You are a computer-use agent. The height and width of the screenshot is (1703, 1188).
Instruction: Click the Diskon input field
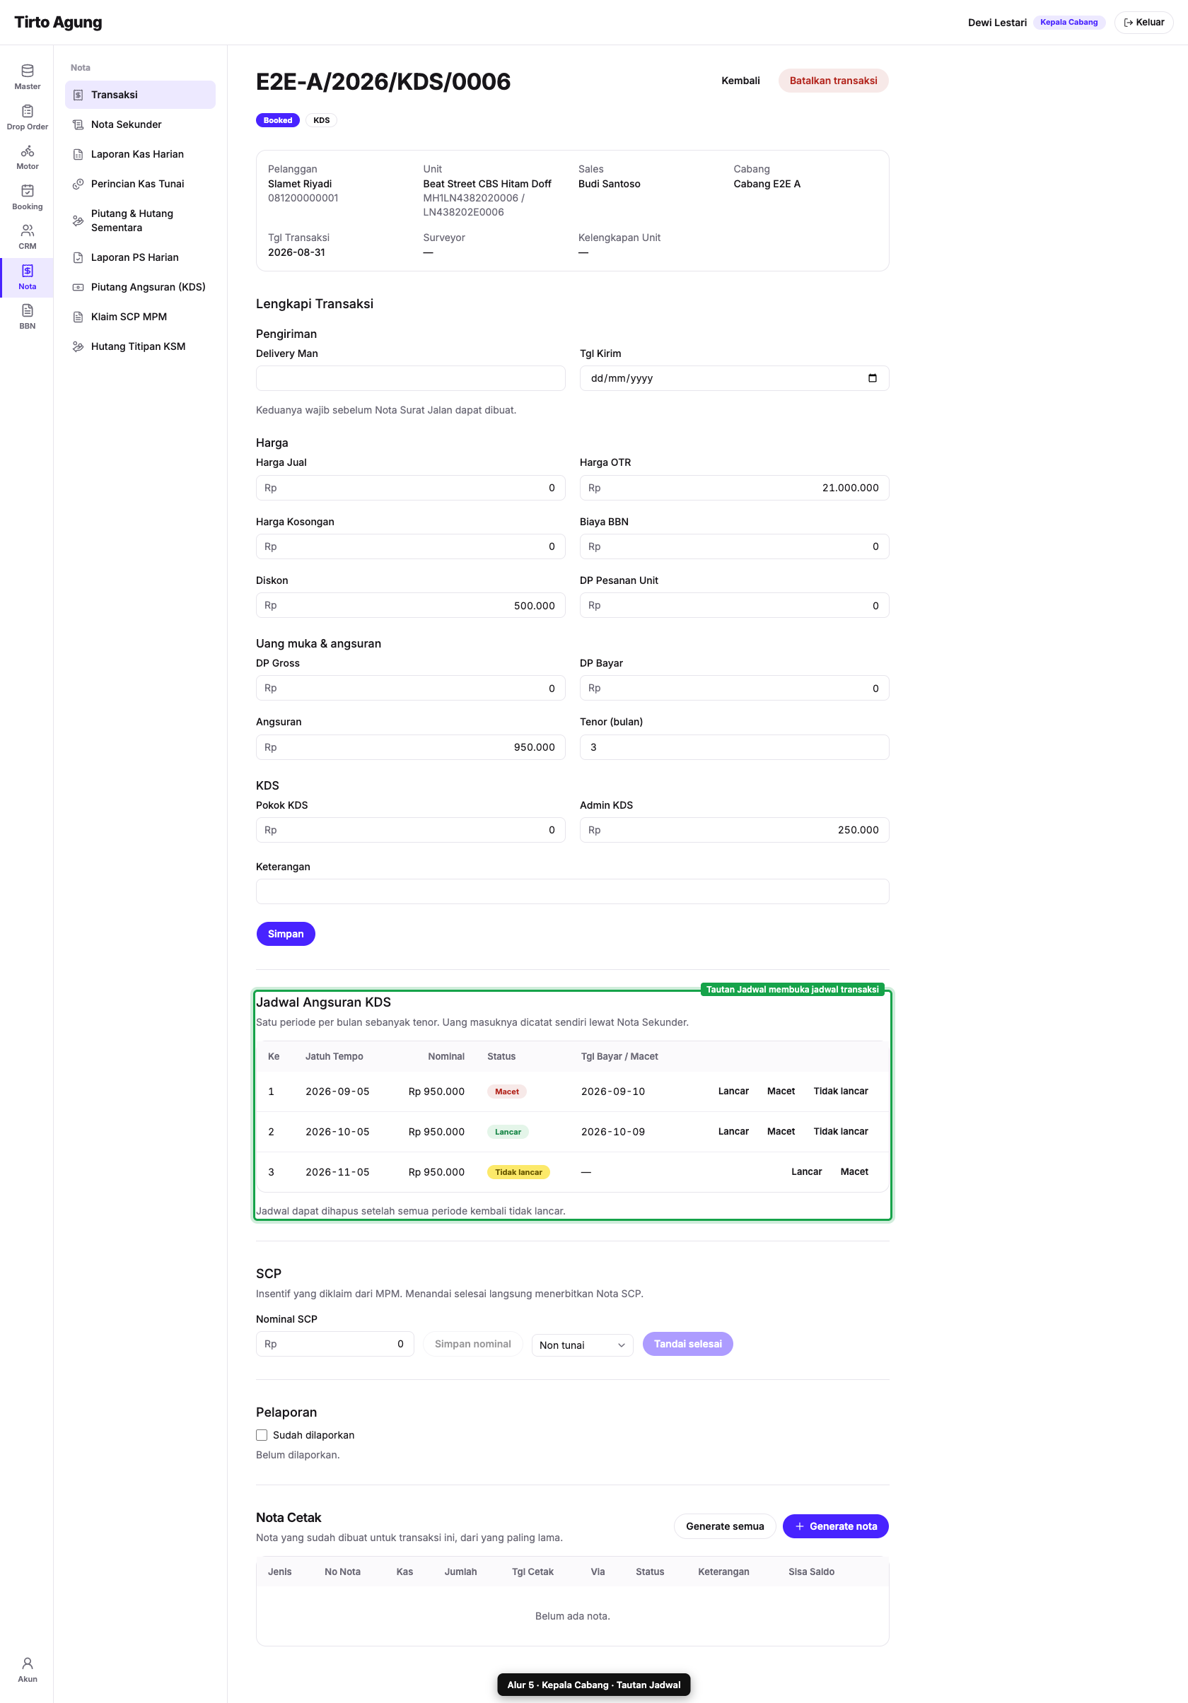[410, 605]
